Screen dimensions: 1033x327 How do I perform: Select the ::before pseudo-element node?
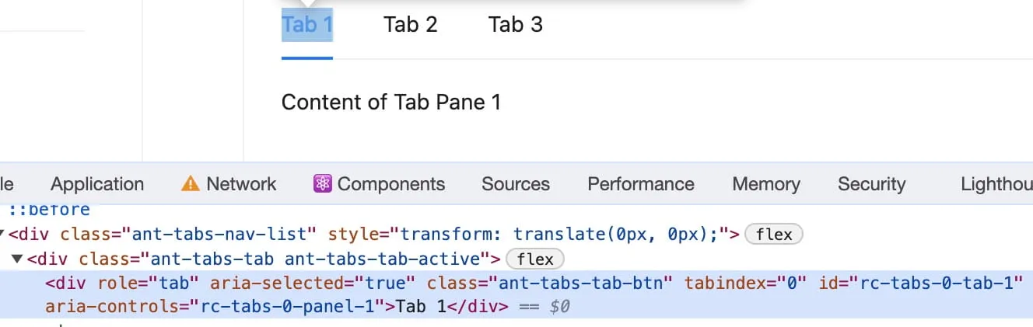pyautogui.click(x=49, y=210)
